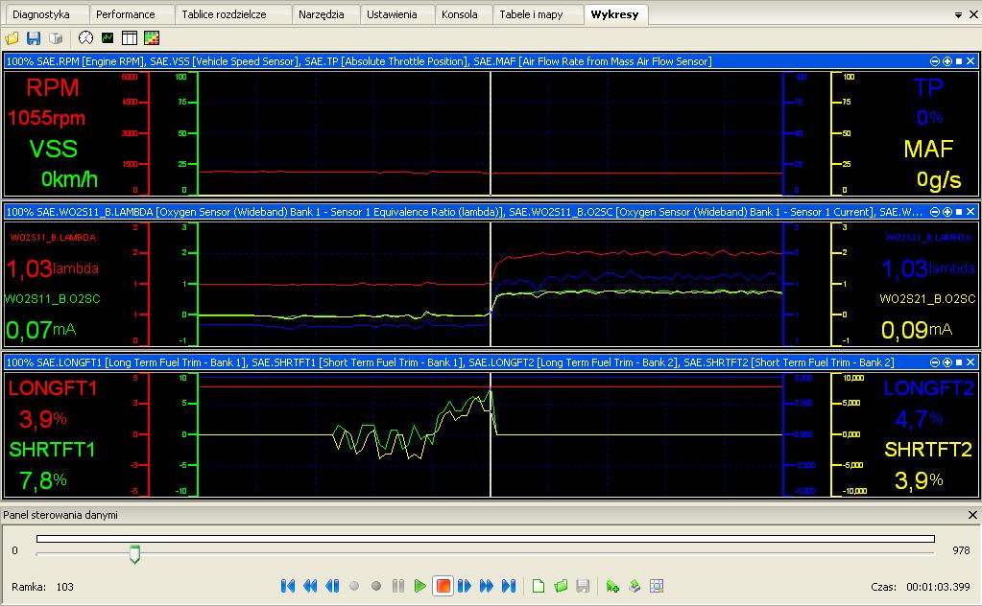Click the open folder icon in top toolbar
This screenshot has height=606, width=982.
click(x=12, y=38)
